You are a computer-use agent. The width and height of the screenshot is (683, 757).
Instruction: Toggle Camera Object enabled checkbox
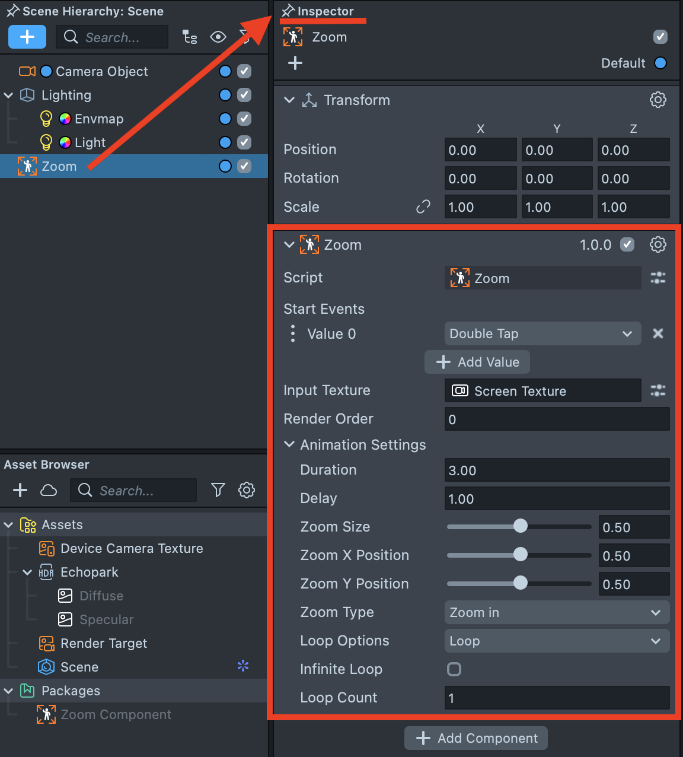pos(244,71)
